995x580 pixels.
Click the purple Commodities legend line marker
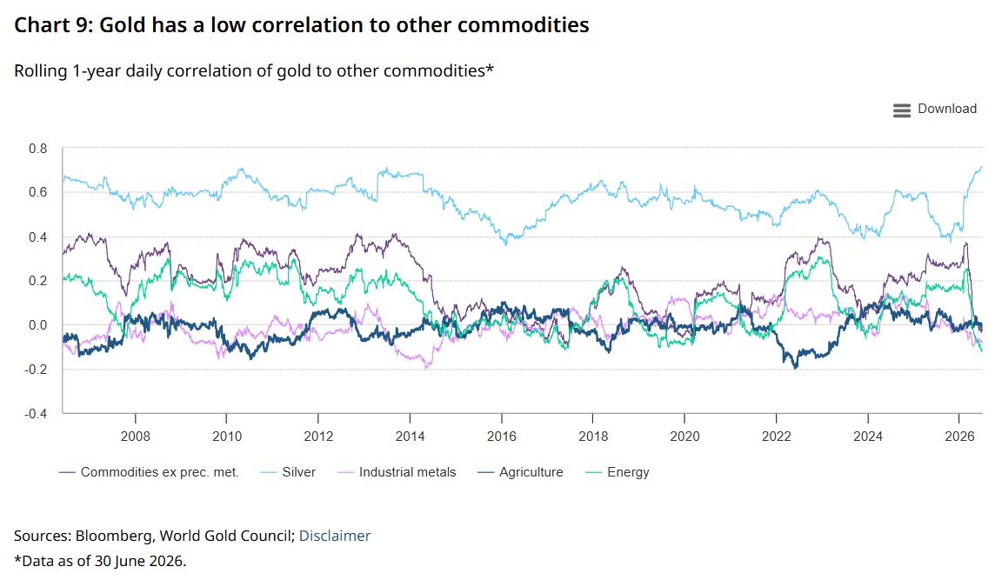(x=67, y=473)
